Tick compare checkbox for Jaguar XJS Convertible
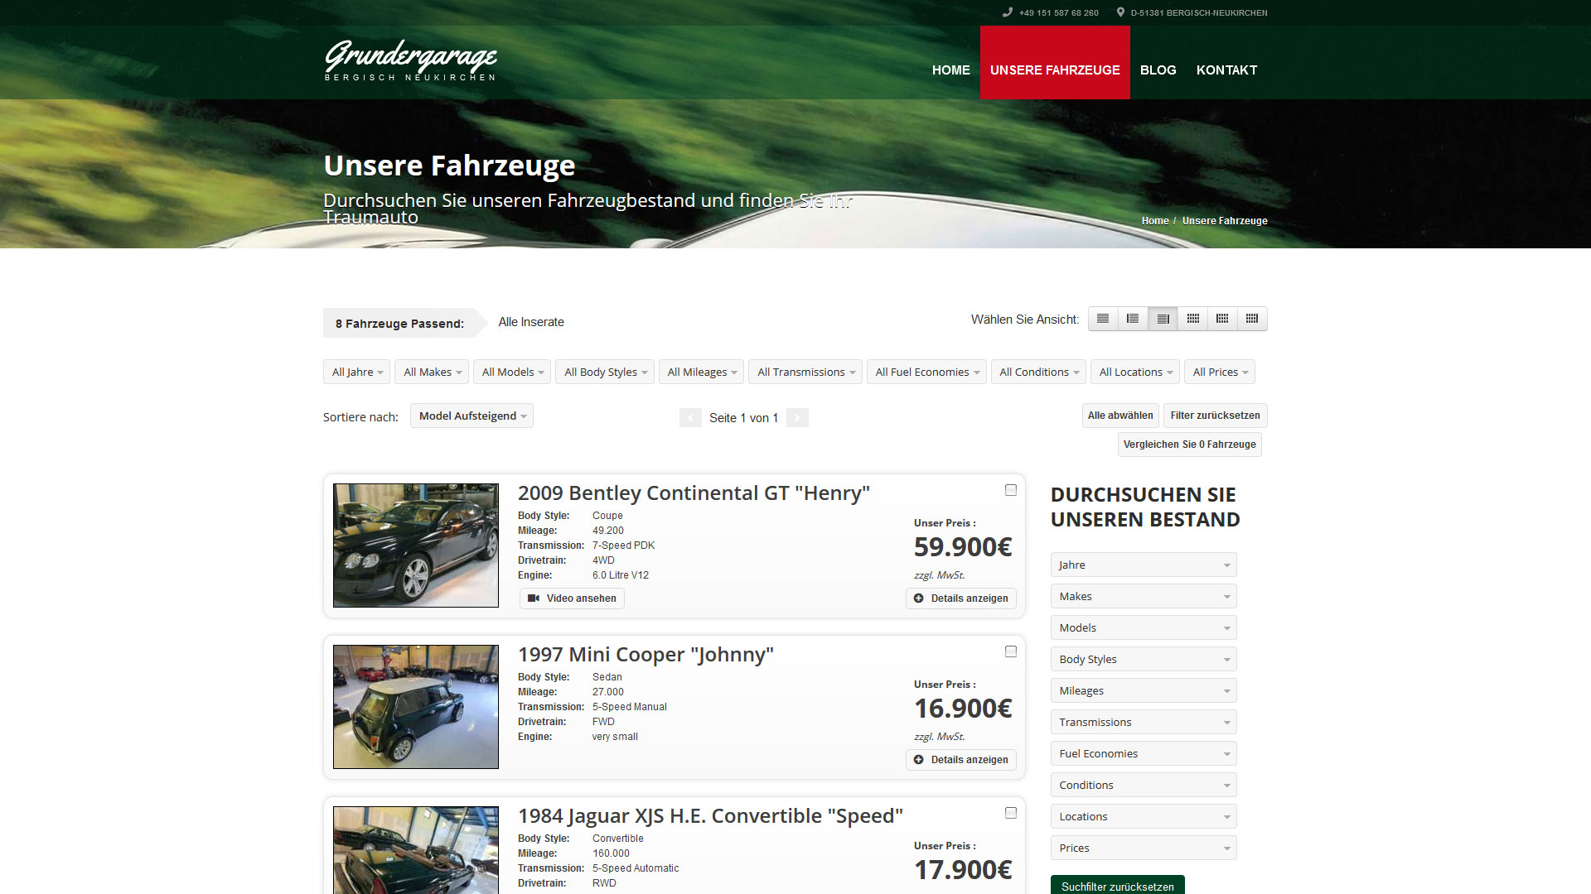Image resolution: width=1591 pixels, height=894 pixels. [x=1011, y=813]
